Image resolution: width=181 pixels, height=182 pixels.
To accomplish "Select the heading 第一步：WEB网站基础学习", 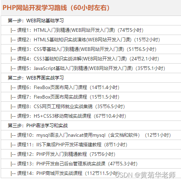I will pos(36,20).
